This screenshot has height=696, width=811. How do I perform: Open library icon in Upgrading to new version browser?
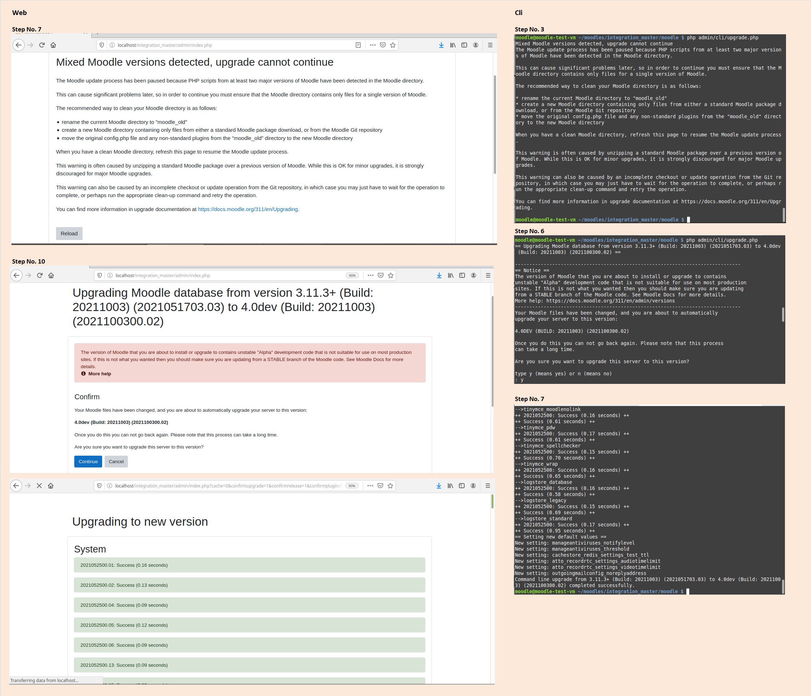pos(450,485)
